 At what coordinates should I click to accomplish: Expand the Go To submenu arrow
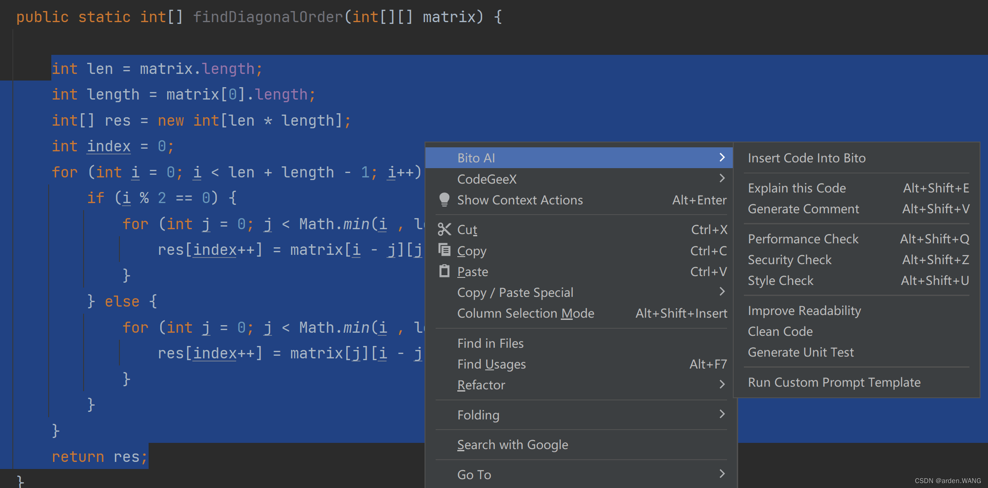click(722, 474)
